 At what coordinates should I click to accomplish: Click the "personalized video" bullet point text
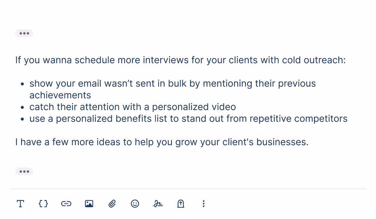tap(132, 107)
